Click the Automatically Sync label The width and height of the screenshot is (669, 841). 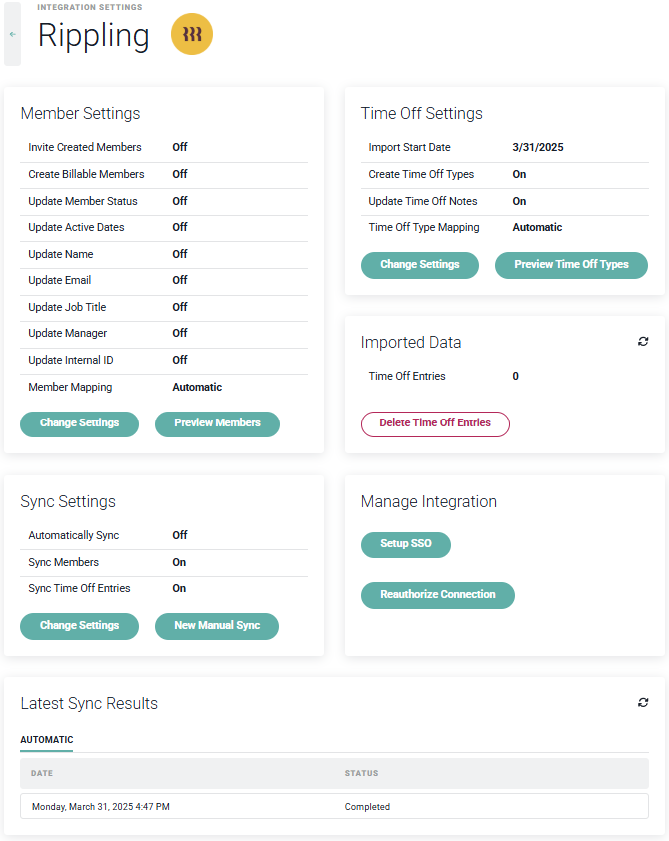(x=74, y=535)
